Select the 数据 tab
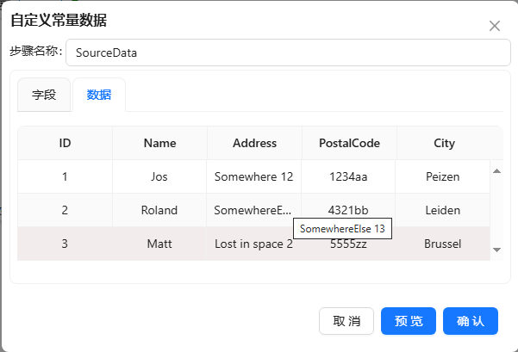Image resolution: width=518 pixels, height=352 pixels. [x=99, y=95]
